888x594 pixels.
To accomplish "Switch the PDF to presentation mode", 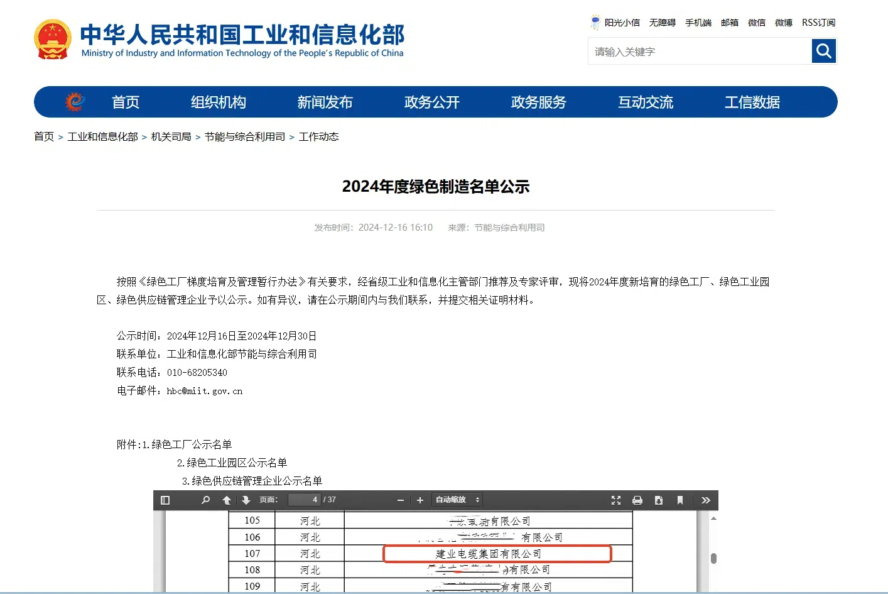I will point(616,500).
